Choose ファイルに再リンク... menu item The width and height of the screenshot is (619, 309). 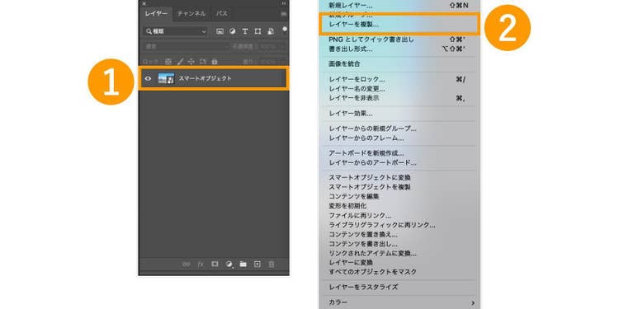click(x=399, y=216)
